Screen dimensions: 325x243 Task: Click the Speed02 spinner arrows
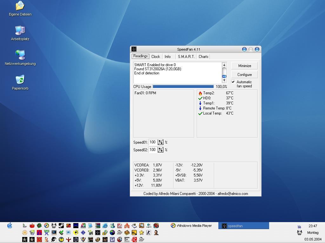[x=160, y=150]
